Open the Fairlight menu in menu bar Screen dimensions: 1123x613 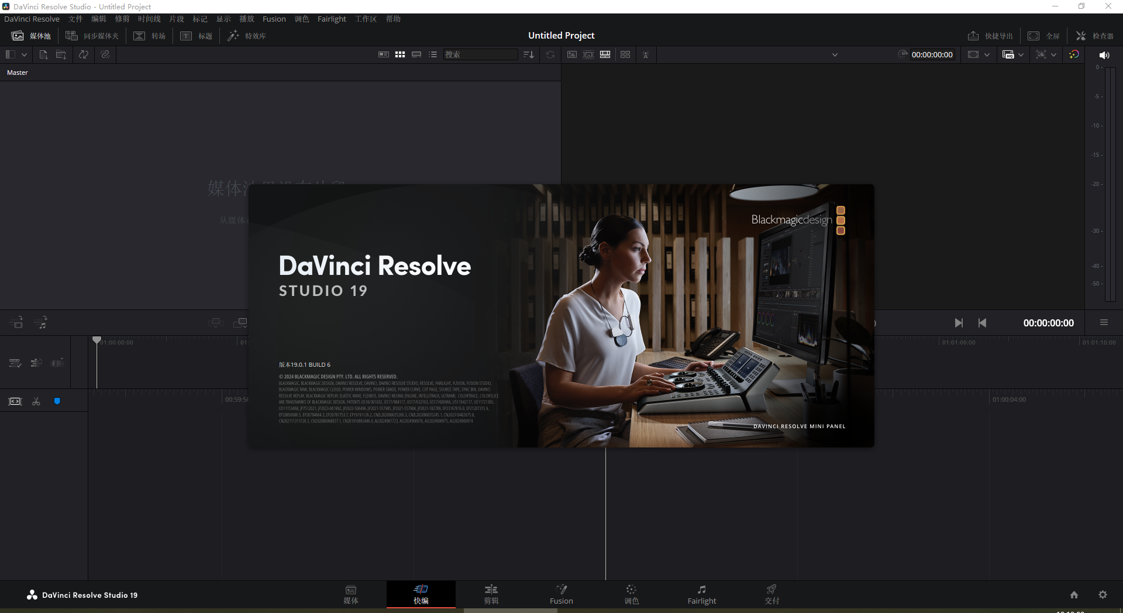coord(332,19)
